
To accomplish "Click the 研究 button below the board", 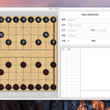I will click(8, 94).
